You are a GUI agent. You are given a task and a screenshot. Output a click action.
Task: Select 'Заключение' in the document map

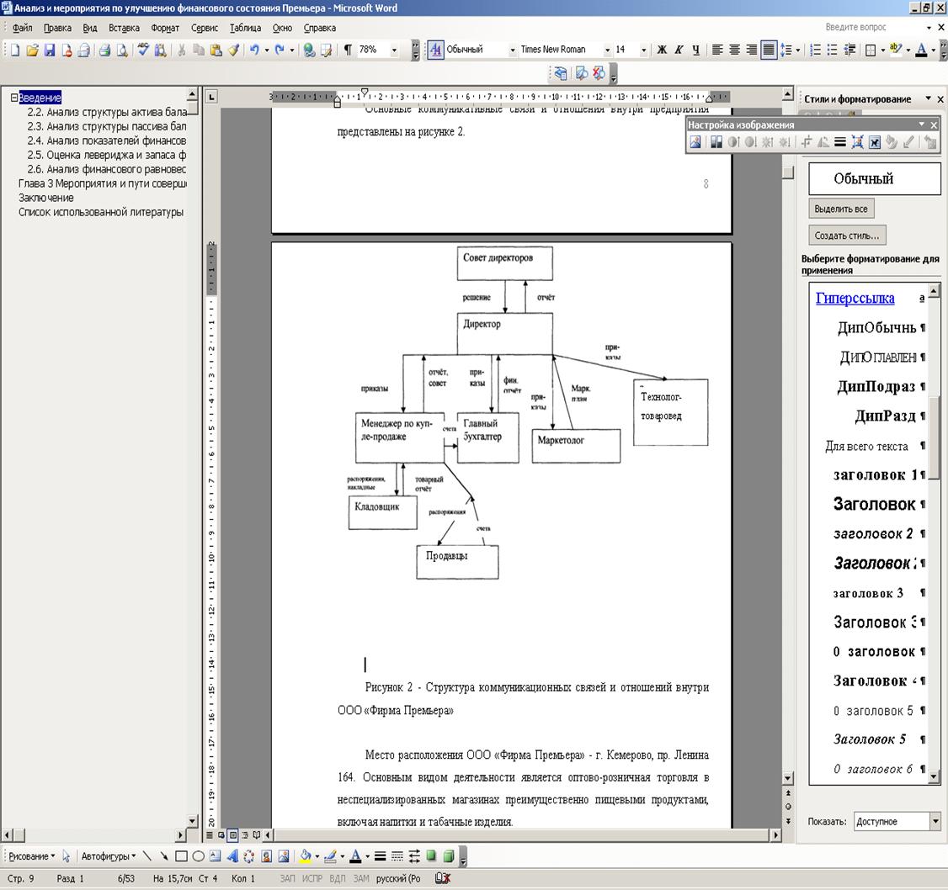click(x=46, y=198)
